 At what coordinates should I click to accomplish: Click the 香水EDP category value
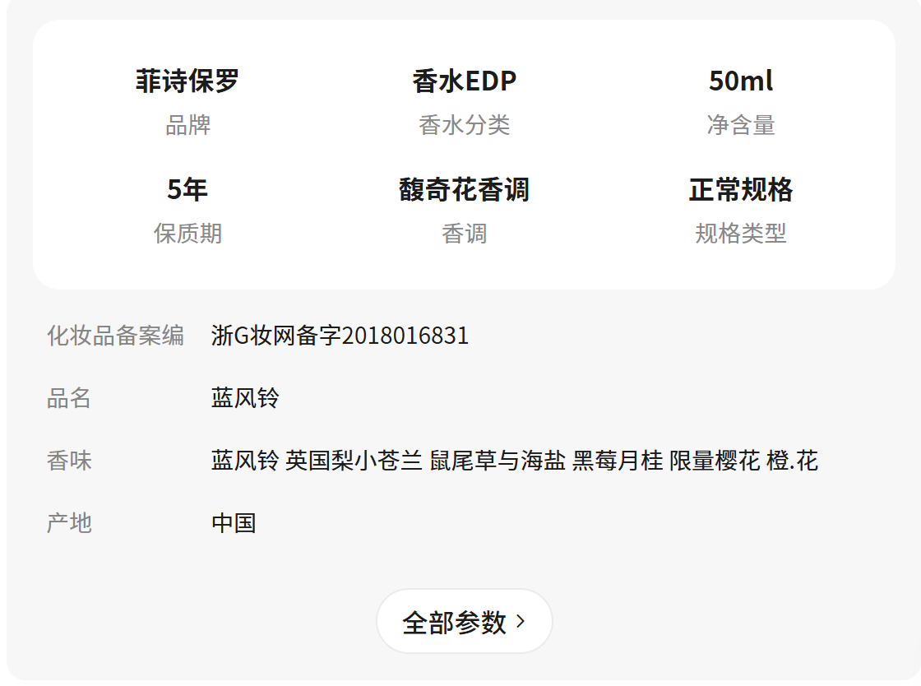[x=464, y=81]
